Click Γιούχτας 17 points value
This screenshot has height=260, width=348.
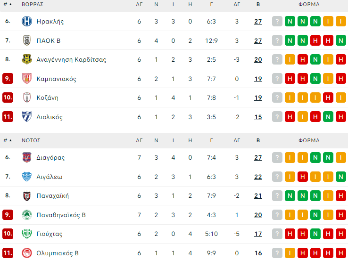[x=258, y=234]
